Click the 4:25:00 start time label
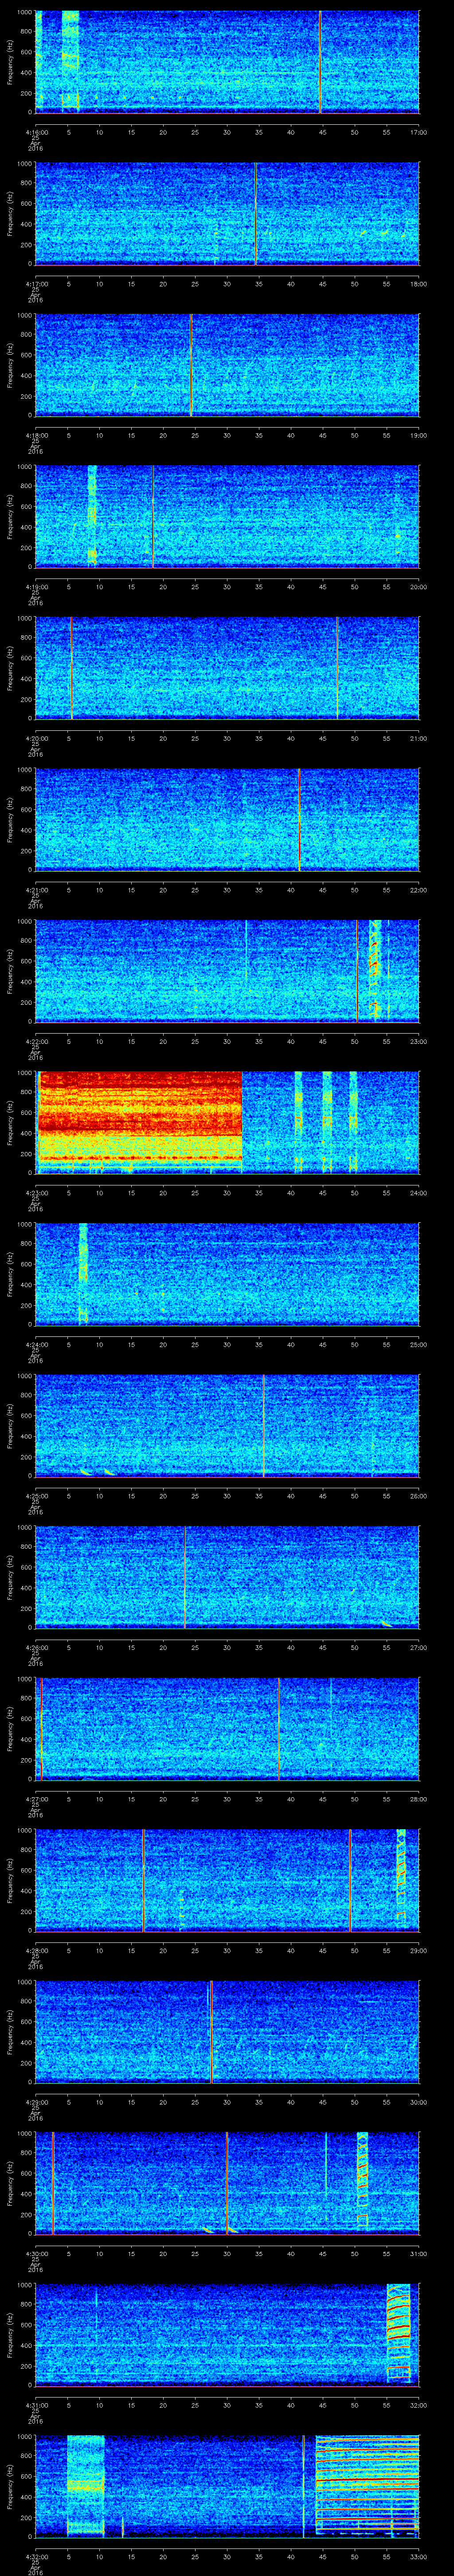The image size is (454, 2576). 37,1496
